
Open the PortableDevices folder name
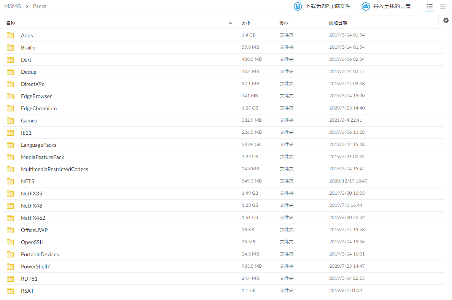tap(40, 254)
